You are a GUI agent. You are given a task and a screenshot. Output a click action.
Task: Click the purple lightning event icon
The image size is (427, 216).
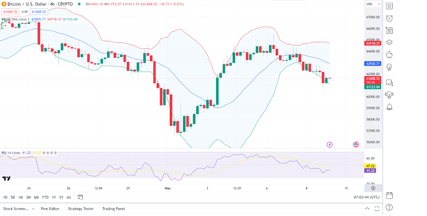click(x=330, y=145)
